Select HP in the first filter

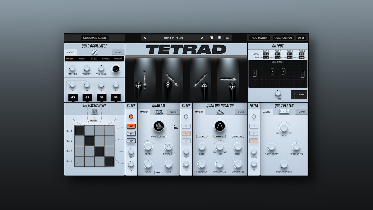click(131, 141)
